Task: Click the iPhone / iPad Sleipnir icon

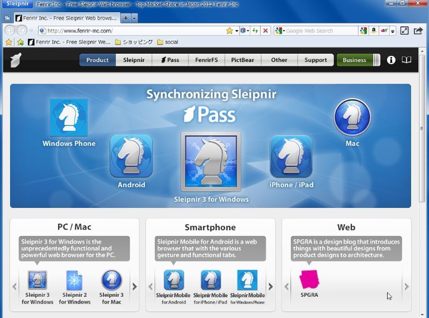Action: [291, 156]
